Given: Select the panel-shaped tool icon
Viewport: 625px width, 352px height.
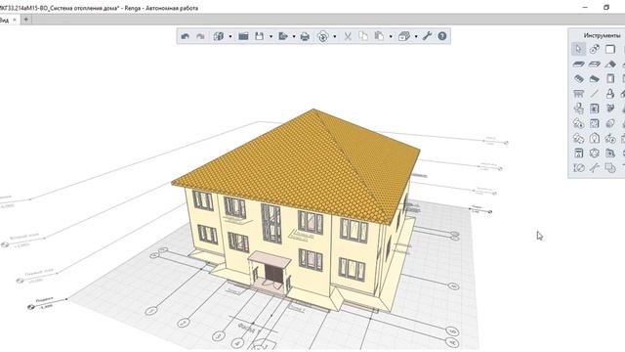Looking at the screenshot, I should point(578,153).
